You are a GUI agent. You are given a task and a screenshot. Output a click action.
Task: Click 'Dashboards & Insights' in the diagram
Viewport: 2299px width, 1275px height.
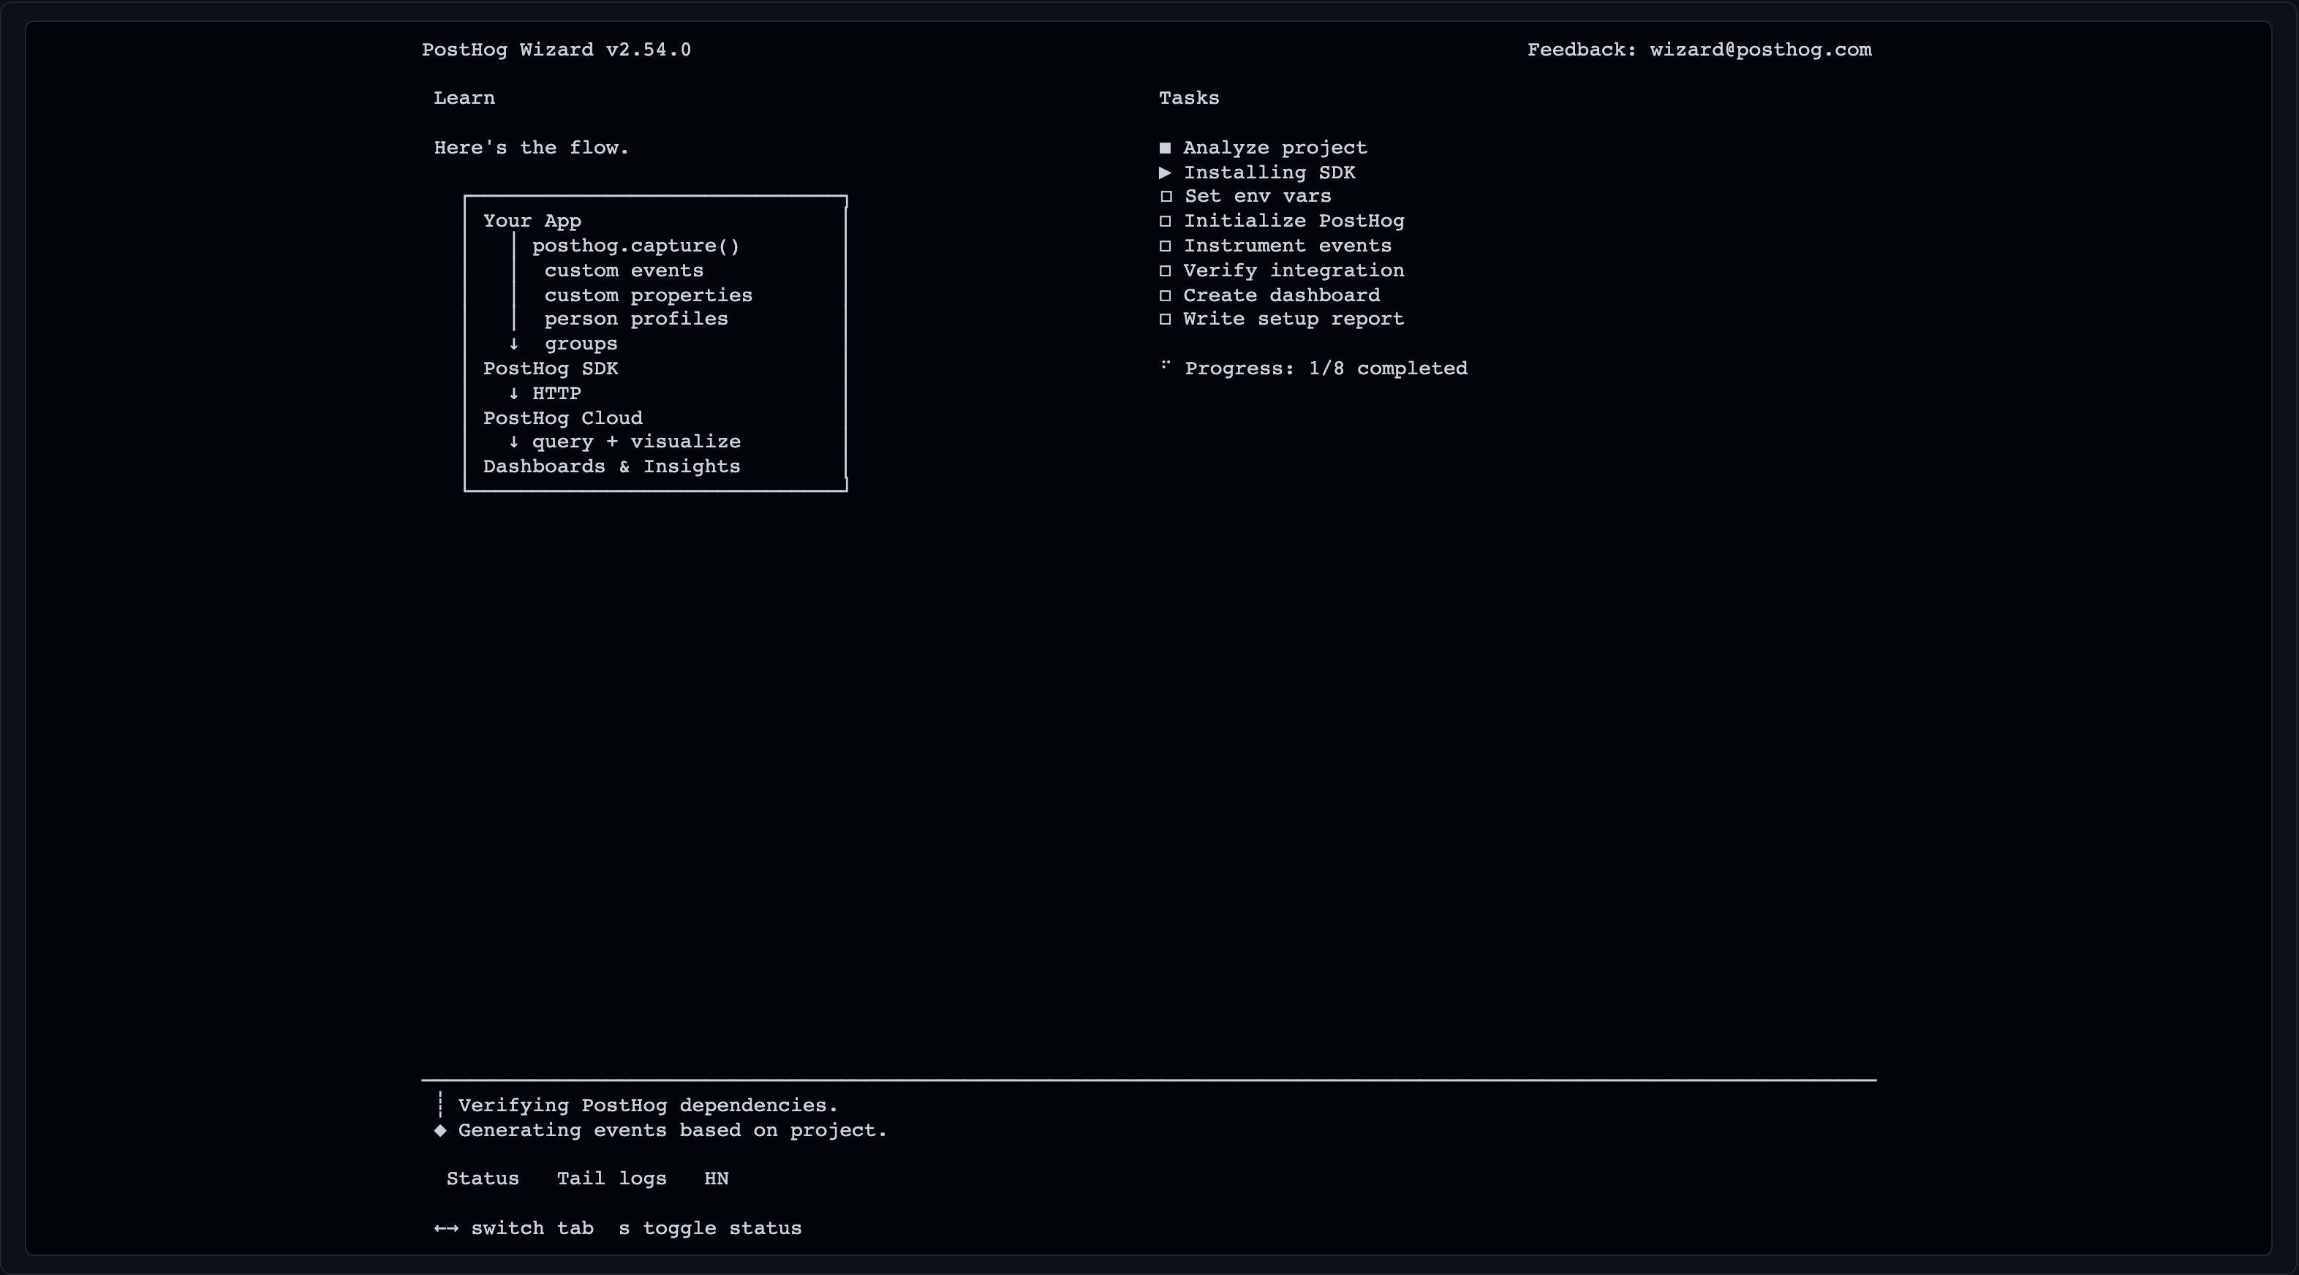click(611, 466)
